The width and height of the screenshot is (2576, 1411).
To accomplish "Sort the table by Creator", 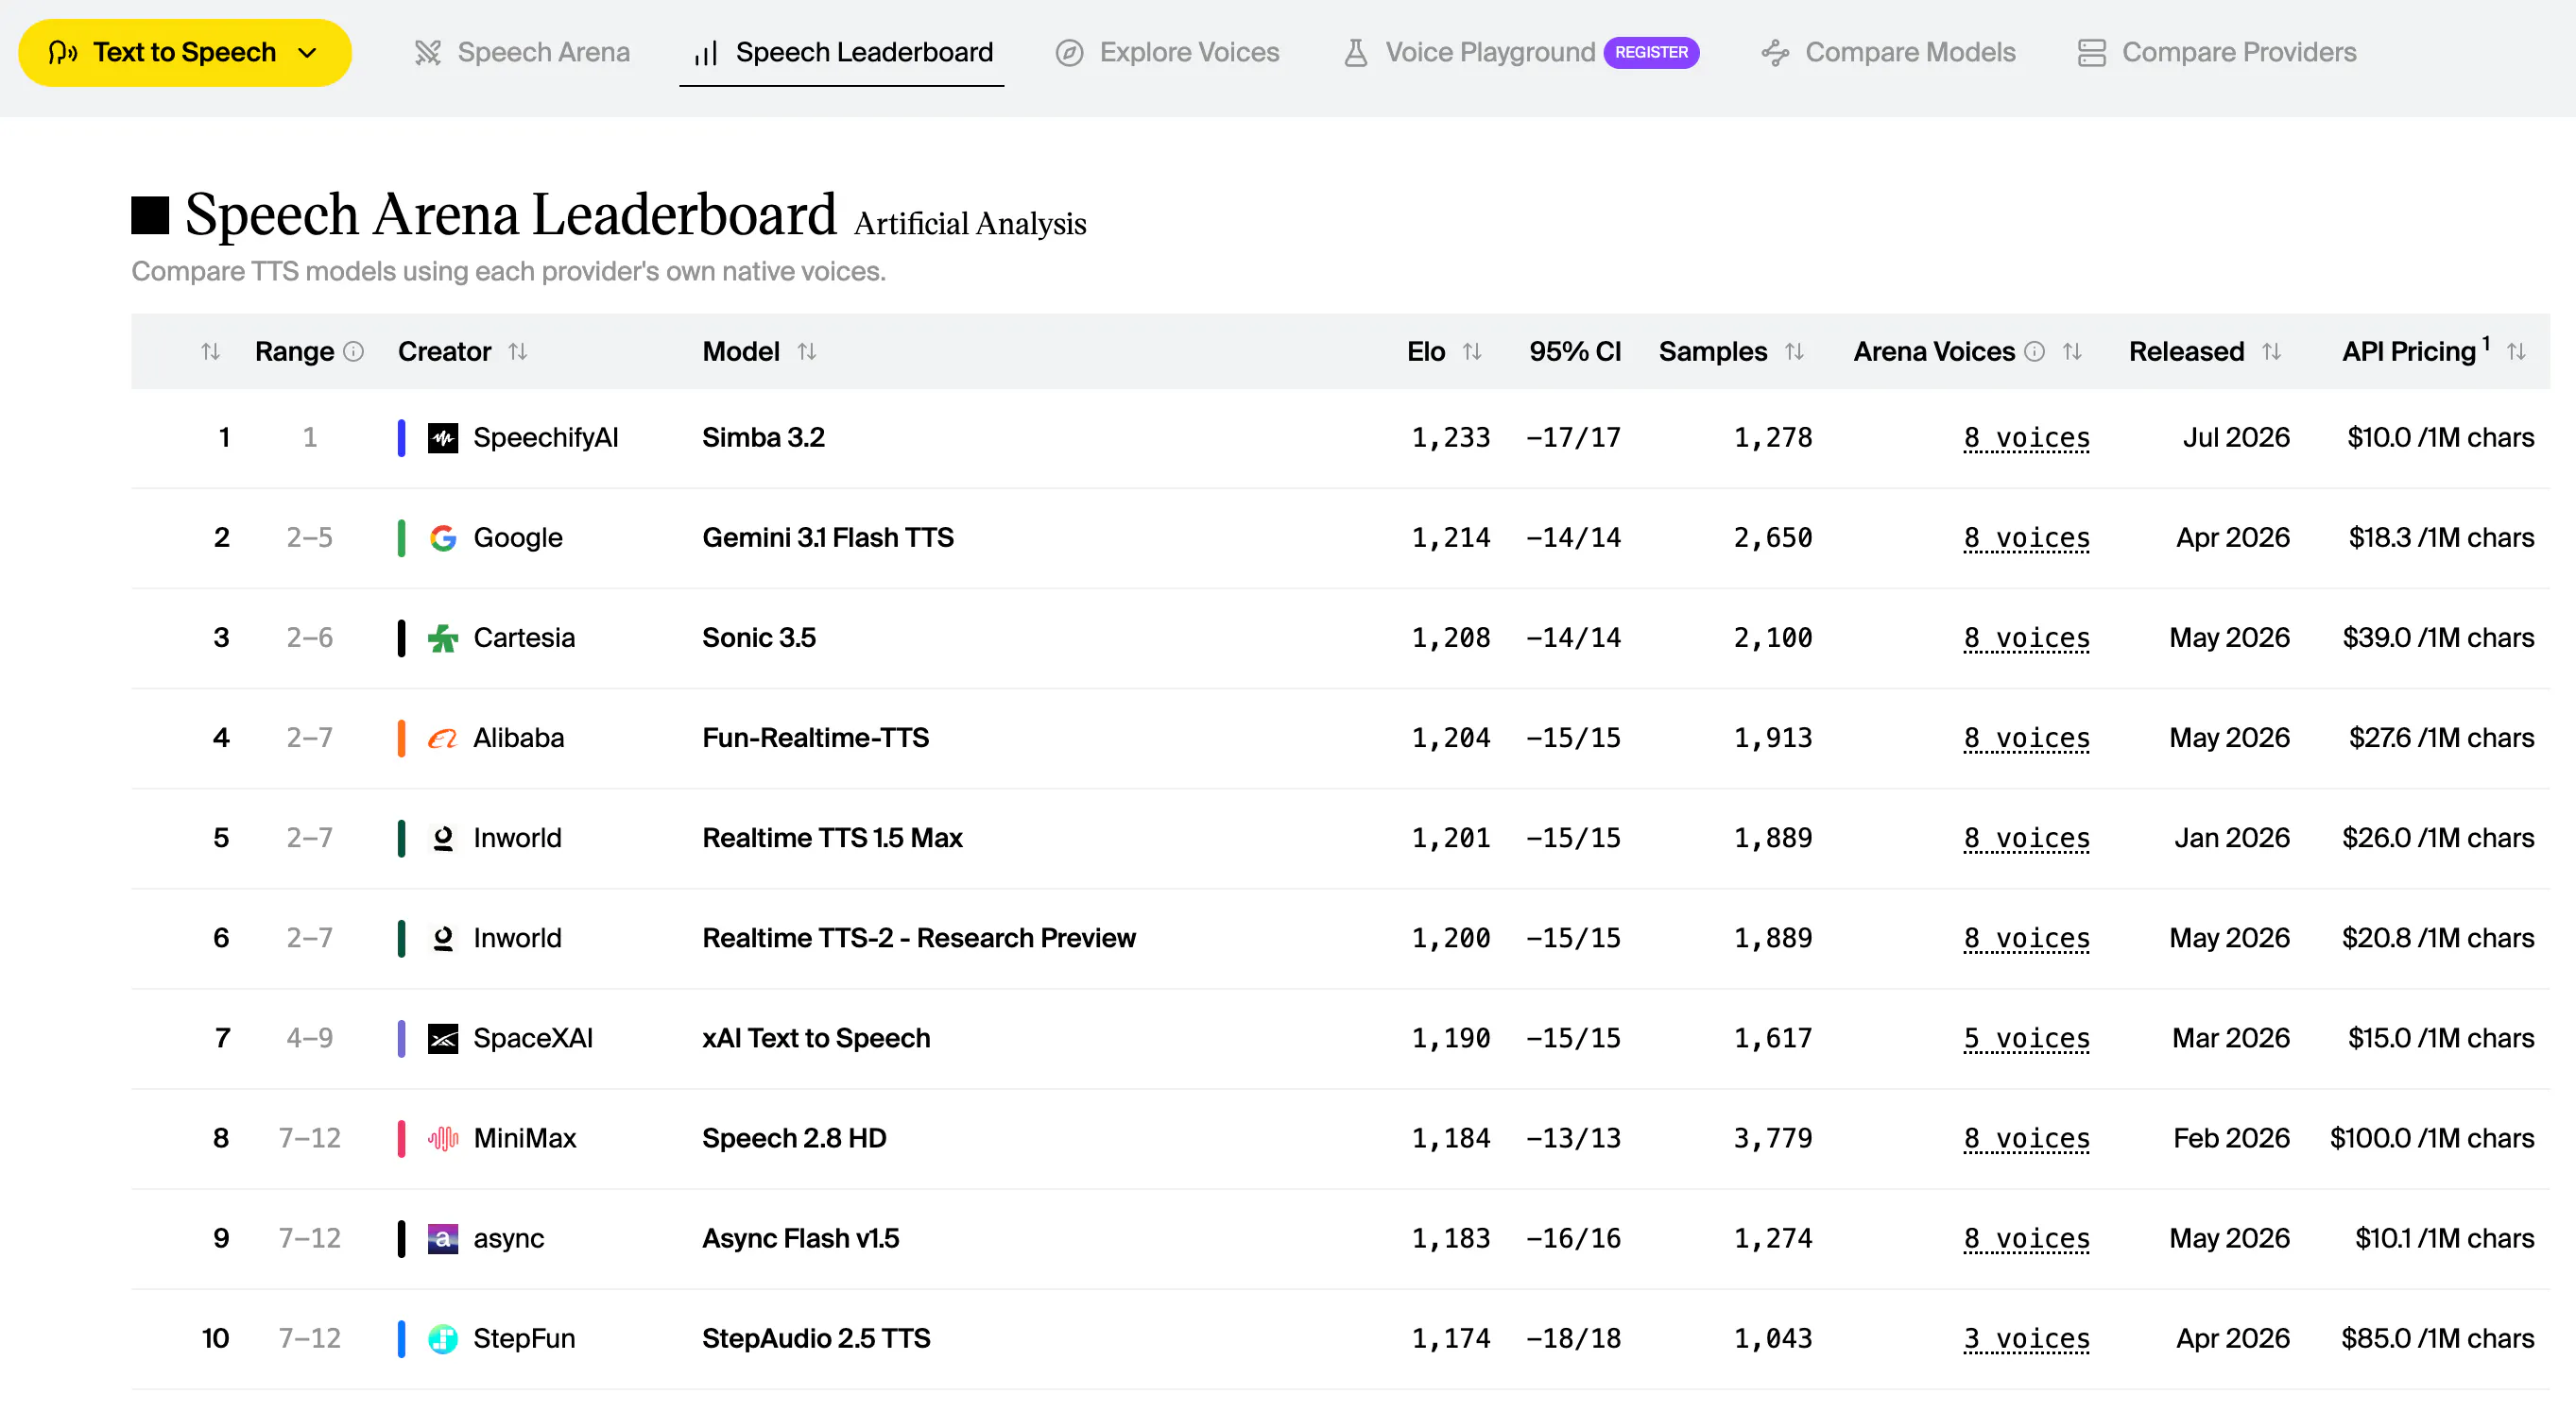I will (x=518, y=351).
